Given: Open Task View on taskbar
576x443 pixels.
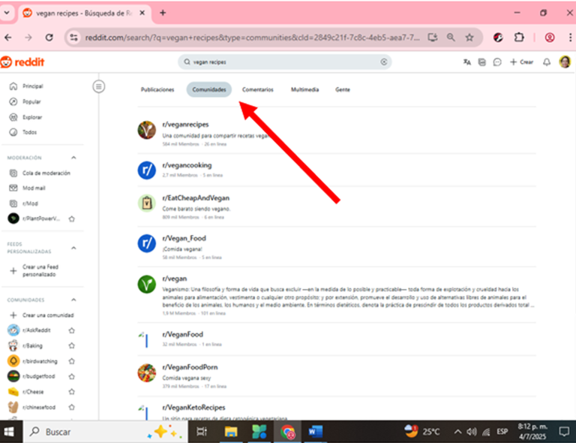Looking at the screenshot, I should [x=202, y=432].
